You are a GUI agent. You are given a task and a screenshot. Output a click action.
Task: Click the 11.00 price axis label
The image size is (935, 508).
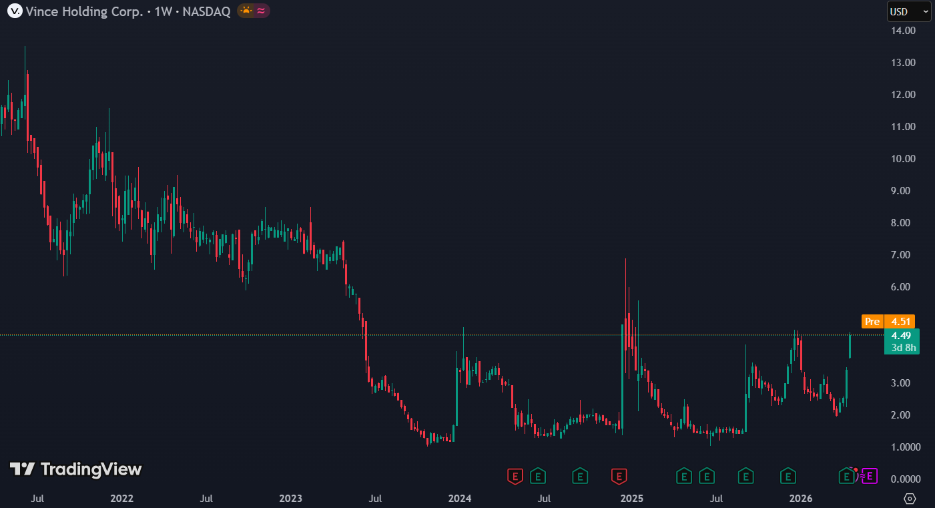902,127
